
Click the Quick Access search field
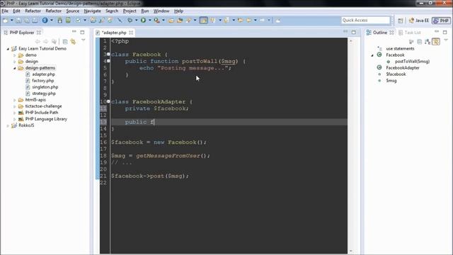pos(365,21)
